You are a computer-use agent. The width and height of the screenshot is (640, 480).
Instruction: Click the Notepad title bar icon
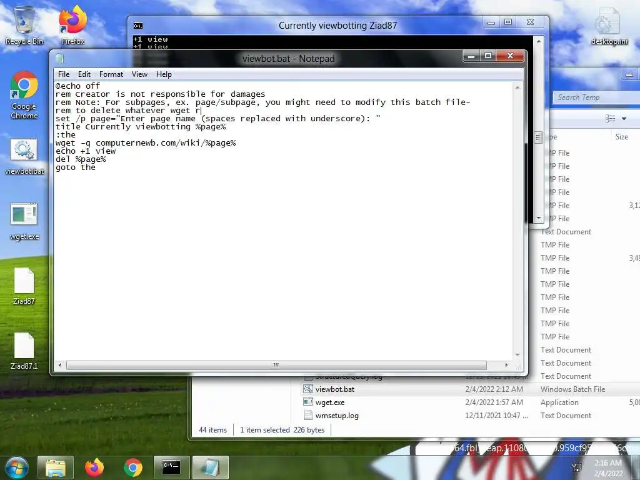click(x=59, y=58)
